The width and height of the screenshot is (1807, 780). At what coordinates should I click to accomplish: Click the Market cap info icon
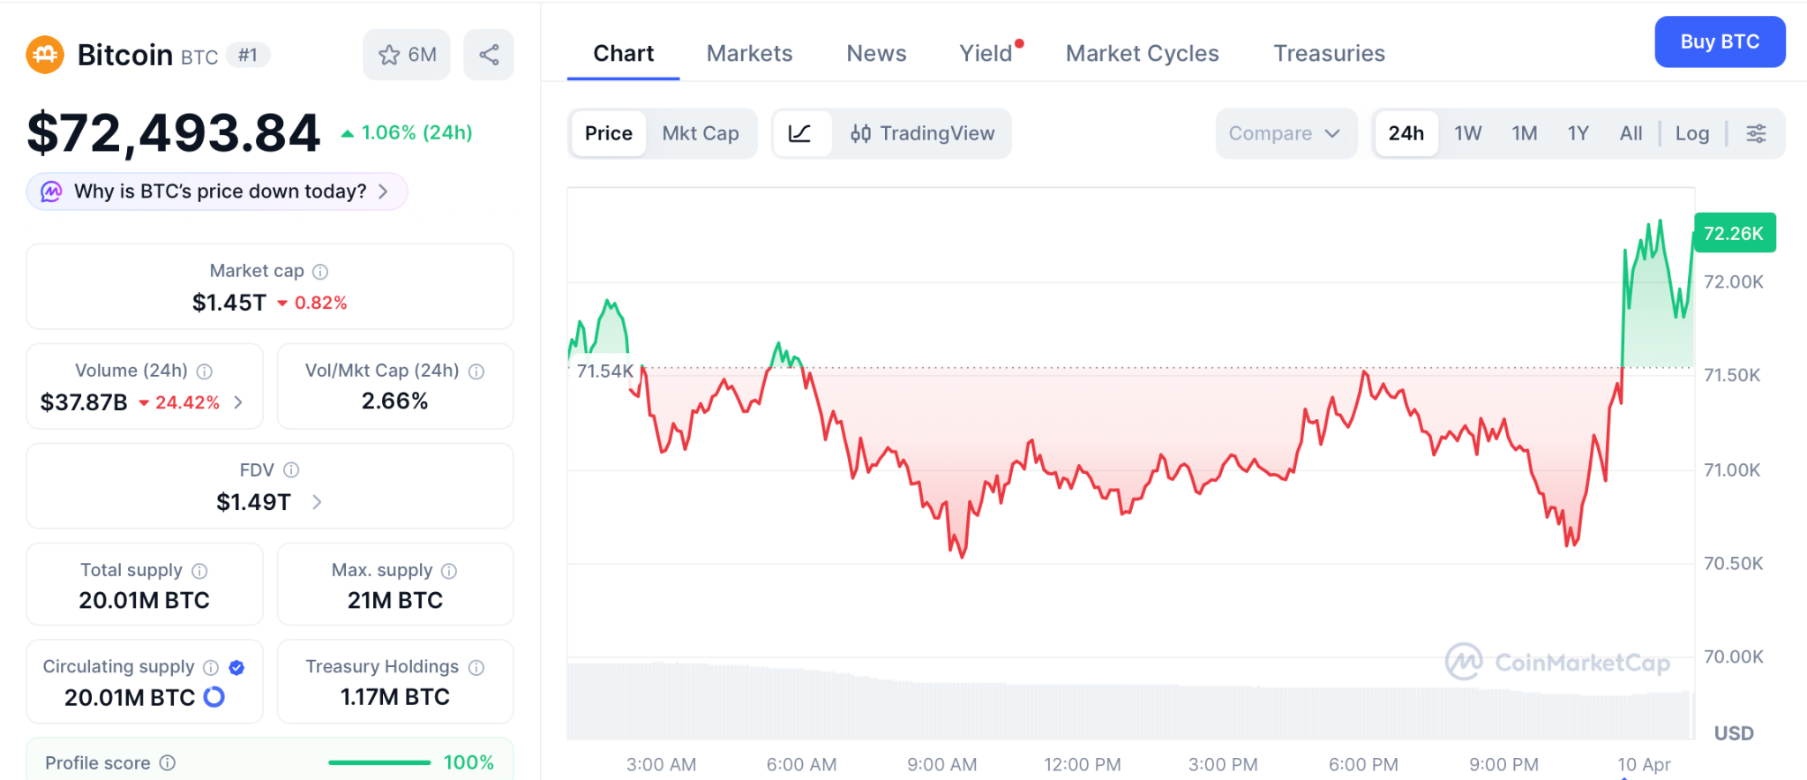click(320, 272)
